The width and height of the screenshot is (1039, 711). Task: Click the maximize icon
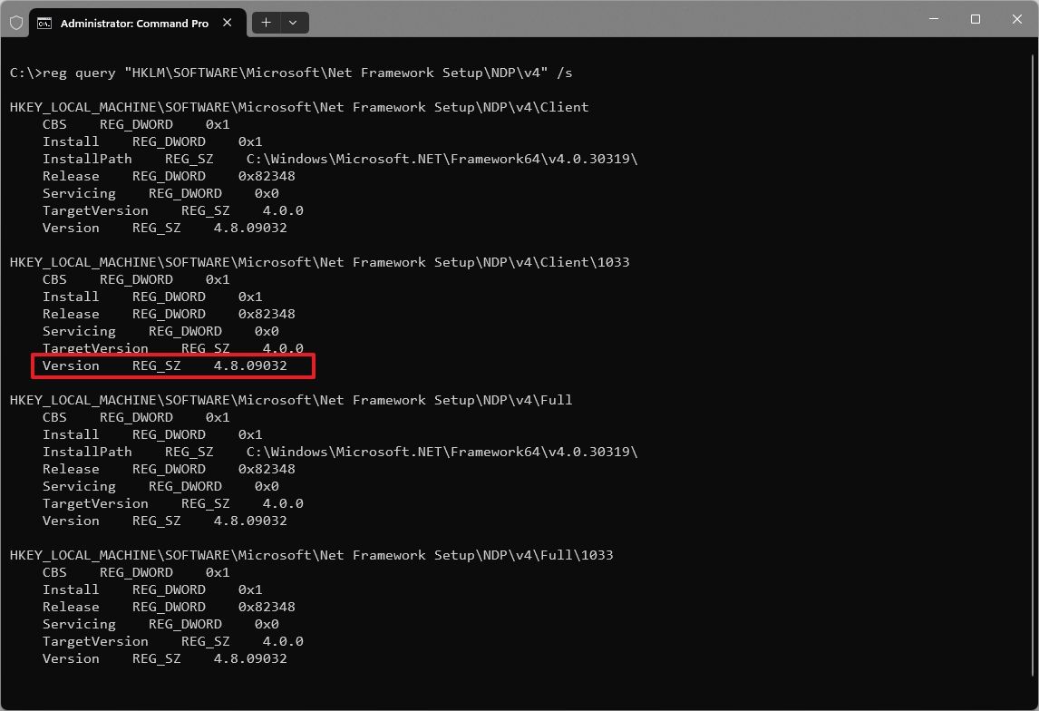click(x=975, y=18)
